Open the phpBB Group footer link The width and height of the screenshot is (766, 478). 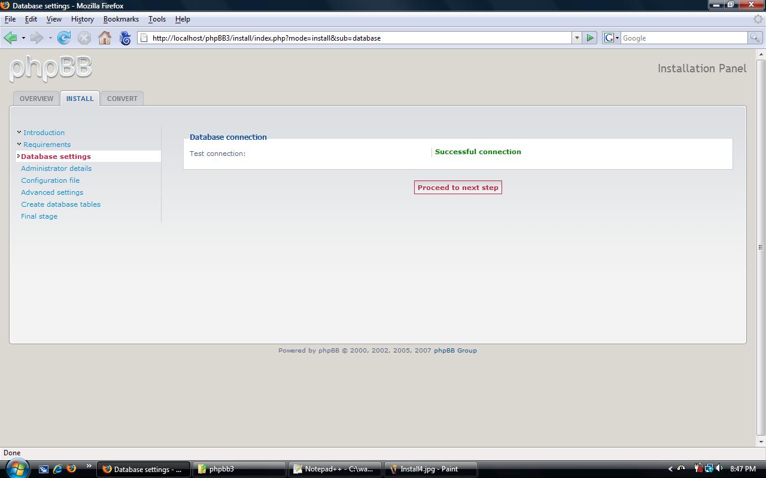pyautogui.click(x=455, y=351)
